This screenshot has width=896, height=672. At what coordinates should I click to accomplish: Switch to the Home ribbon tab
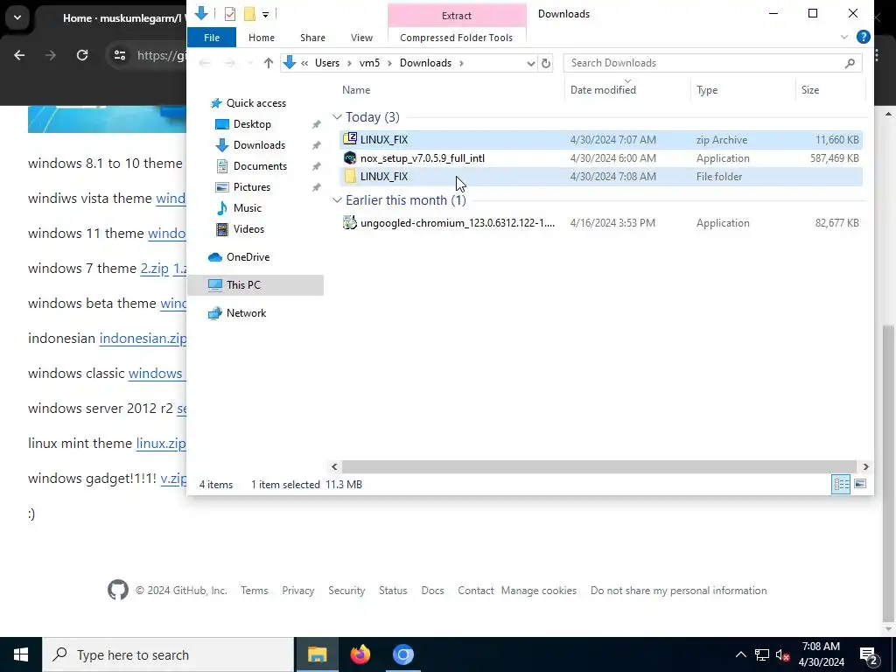[261, 38]
